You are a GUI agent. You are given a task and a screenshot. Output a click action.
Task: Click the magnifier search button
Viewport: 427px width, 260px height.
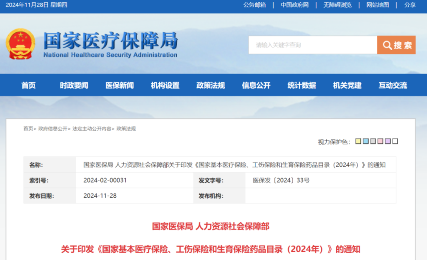(396, 45)
